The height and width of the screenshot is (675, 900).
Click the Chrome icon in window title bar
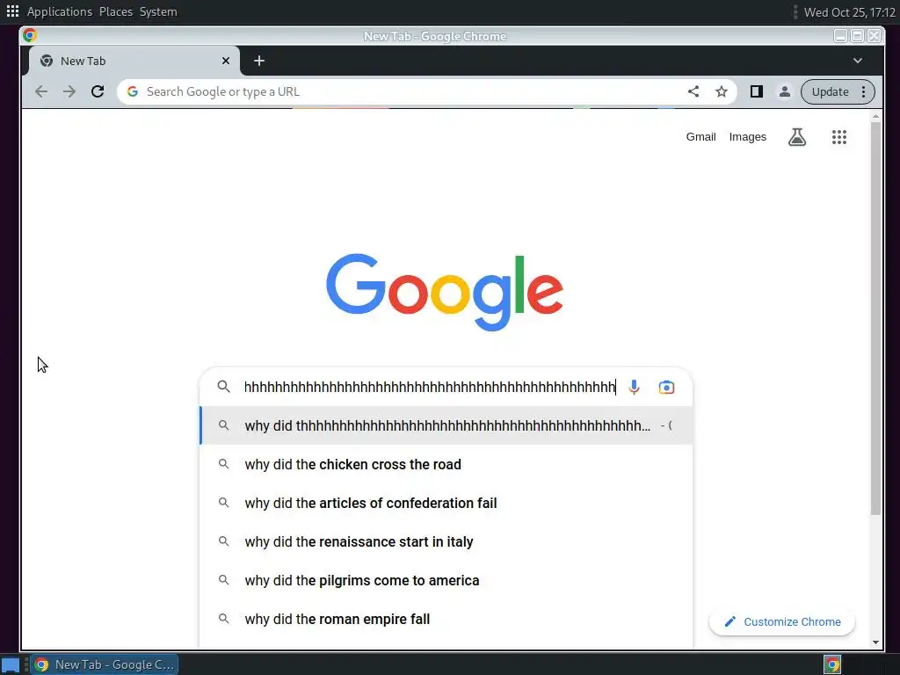point(30,35)
